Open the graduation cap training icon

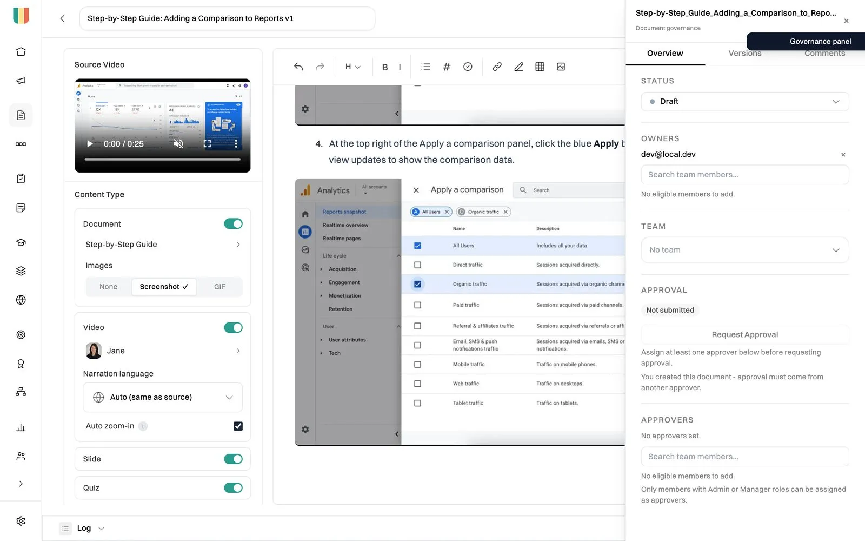tap(21, 242)
